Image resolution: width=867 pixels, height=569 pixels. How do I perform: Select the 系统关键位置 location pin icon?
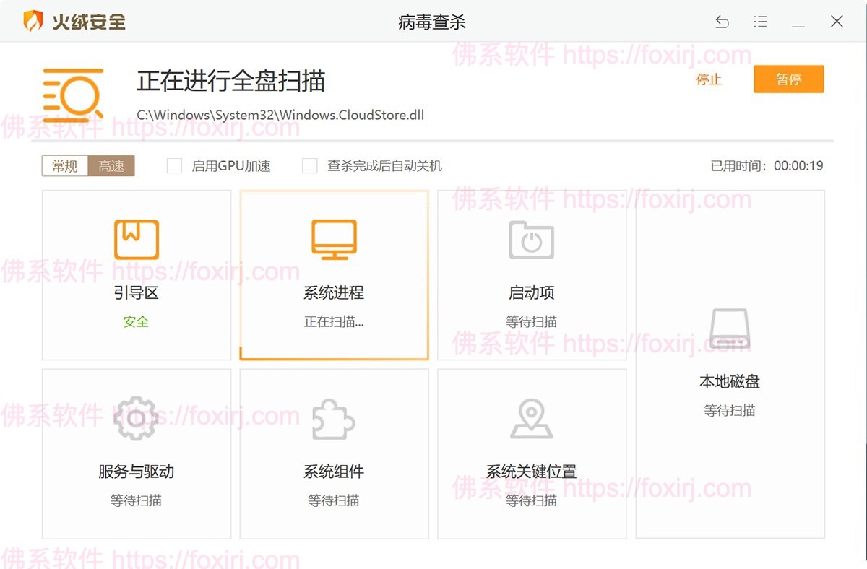click(x=532, y=417)
